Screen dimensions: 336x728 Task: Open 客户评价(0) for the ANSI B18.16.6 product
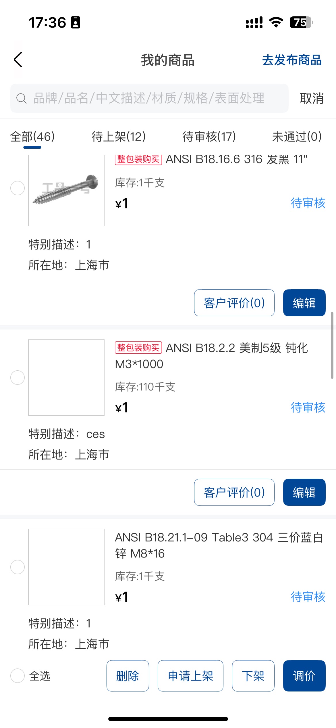(234, 303)
